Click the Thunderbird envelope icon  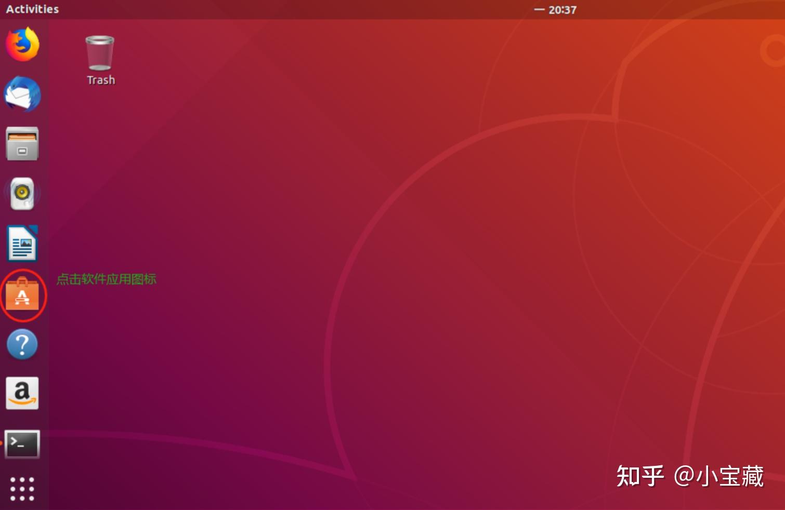(23, 95)
